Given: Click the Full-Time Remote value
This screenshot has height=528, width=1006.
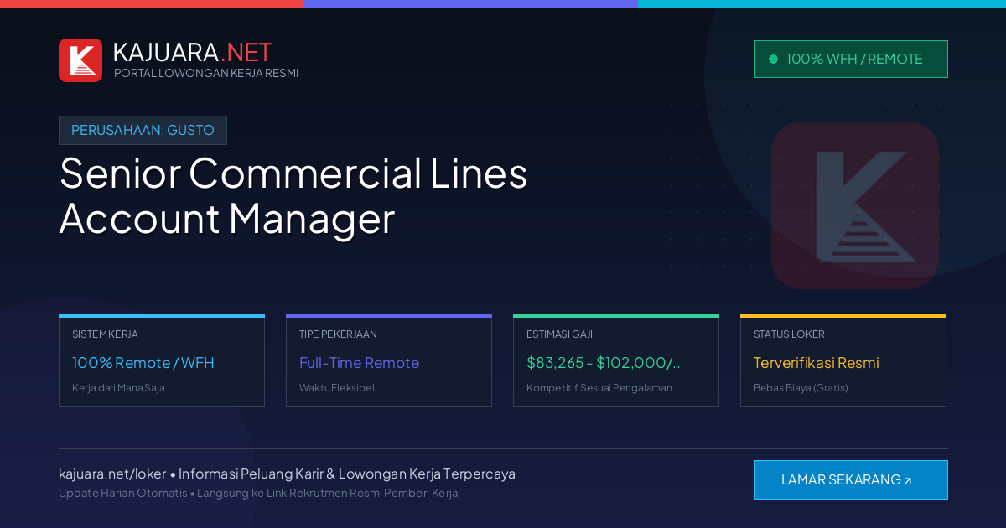Looking at the screenshot, I should (359, 363).
